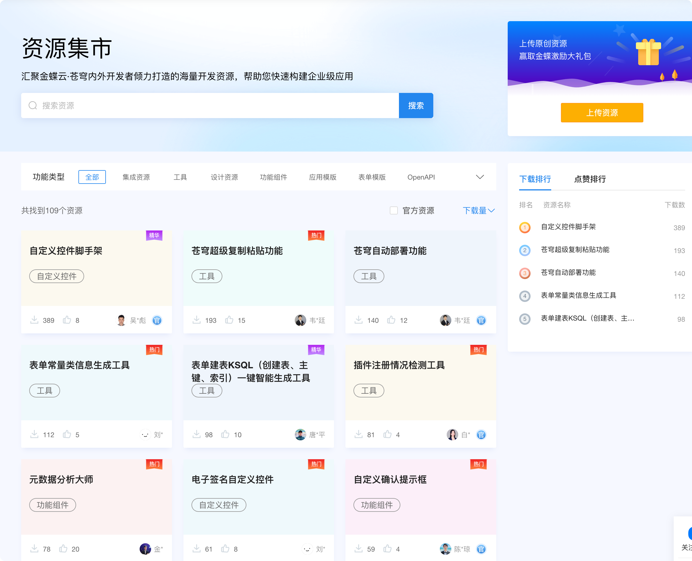Click the 上传资源 button
Screen dimensions: 692x561
602,113
